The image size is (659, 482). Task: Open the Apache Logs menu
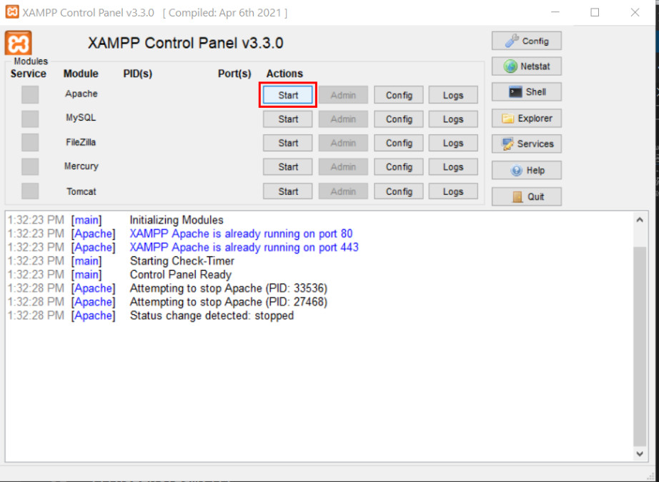click(x=453, y=95)
